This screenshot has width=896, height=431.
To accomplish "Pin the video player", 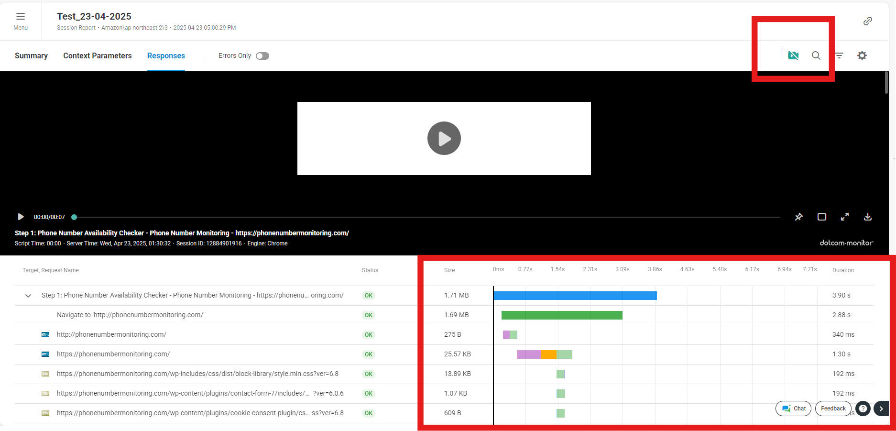I will coord(798,217).
